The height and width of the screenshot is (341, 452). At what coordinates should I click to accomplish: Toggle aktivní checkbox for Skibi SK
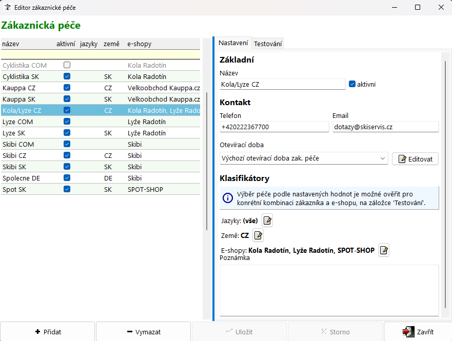coord(67,167)
